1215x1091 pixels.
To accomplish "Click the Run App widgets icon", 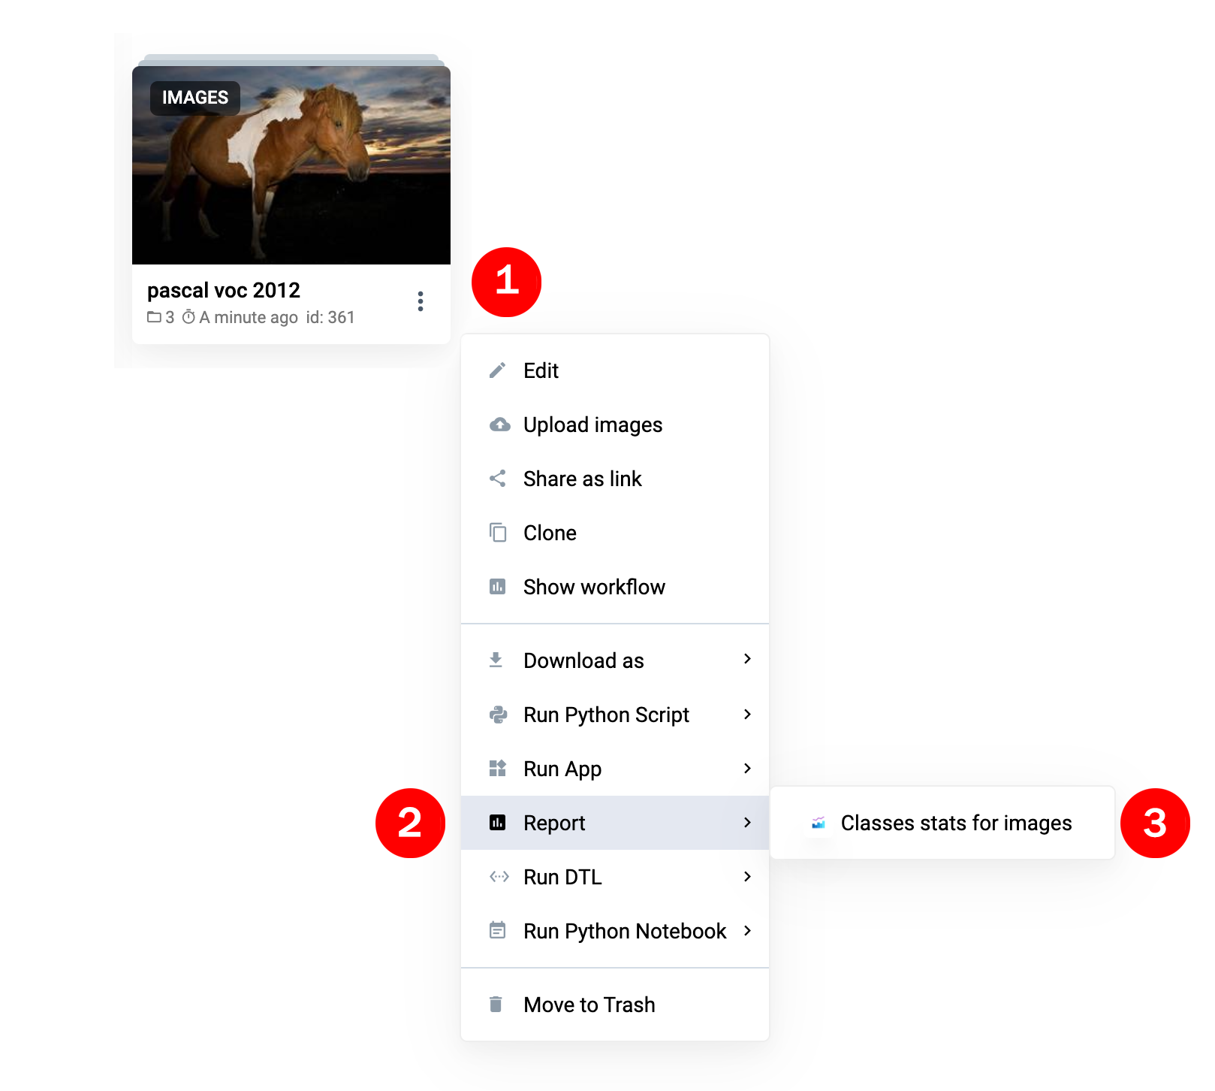I will point(497,768).
